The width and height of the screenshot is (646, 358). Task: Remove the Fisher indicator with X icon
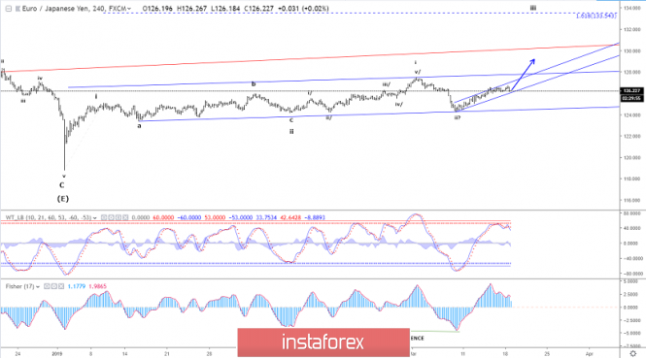(x=61, y=286)
